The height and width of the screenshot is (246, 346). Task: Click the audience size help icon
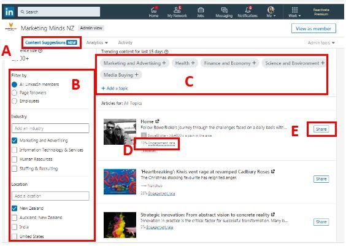[40, 50]
